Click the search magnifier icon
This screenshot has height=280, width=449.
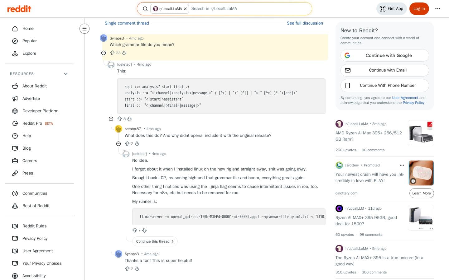pyautogui.click(x=145, y=9)
